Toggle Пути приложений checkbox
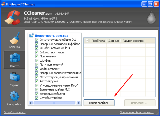The image size is (160, 116). click(x=37, y=65)
